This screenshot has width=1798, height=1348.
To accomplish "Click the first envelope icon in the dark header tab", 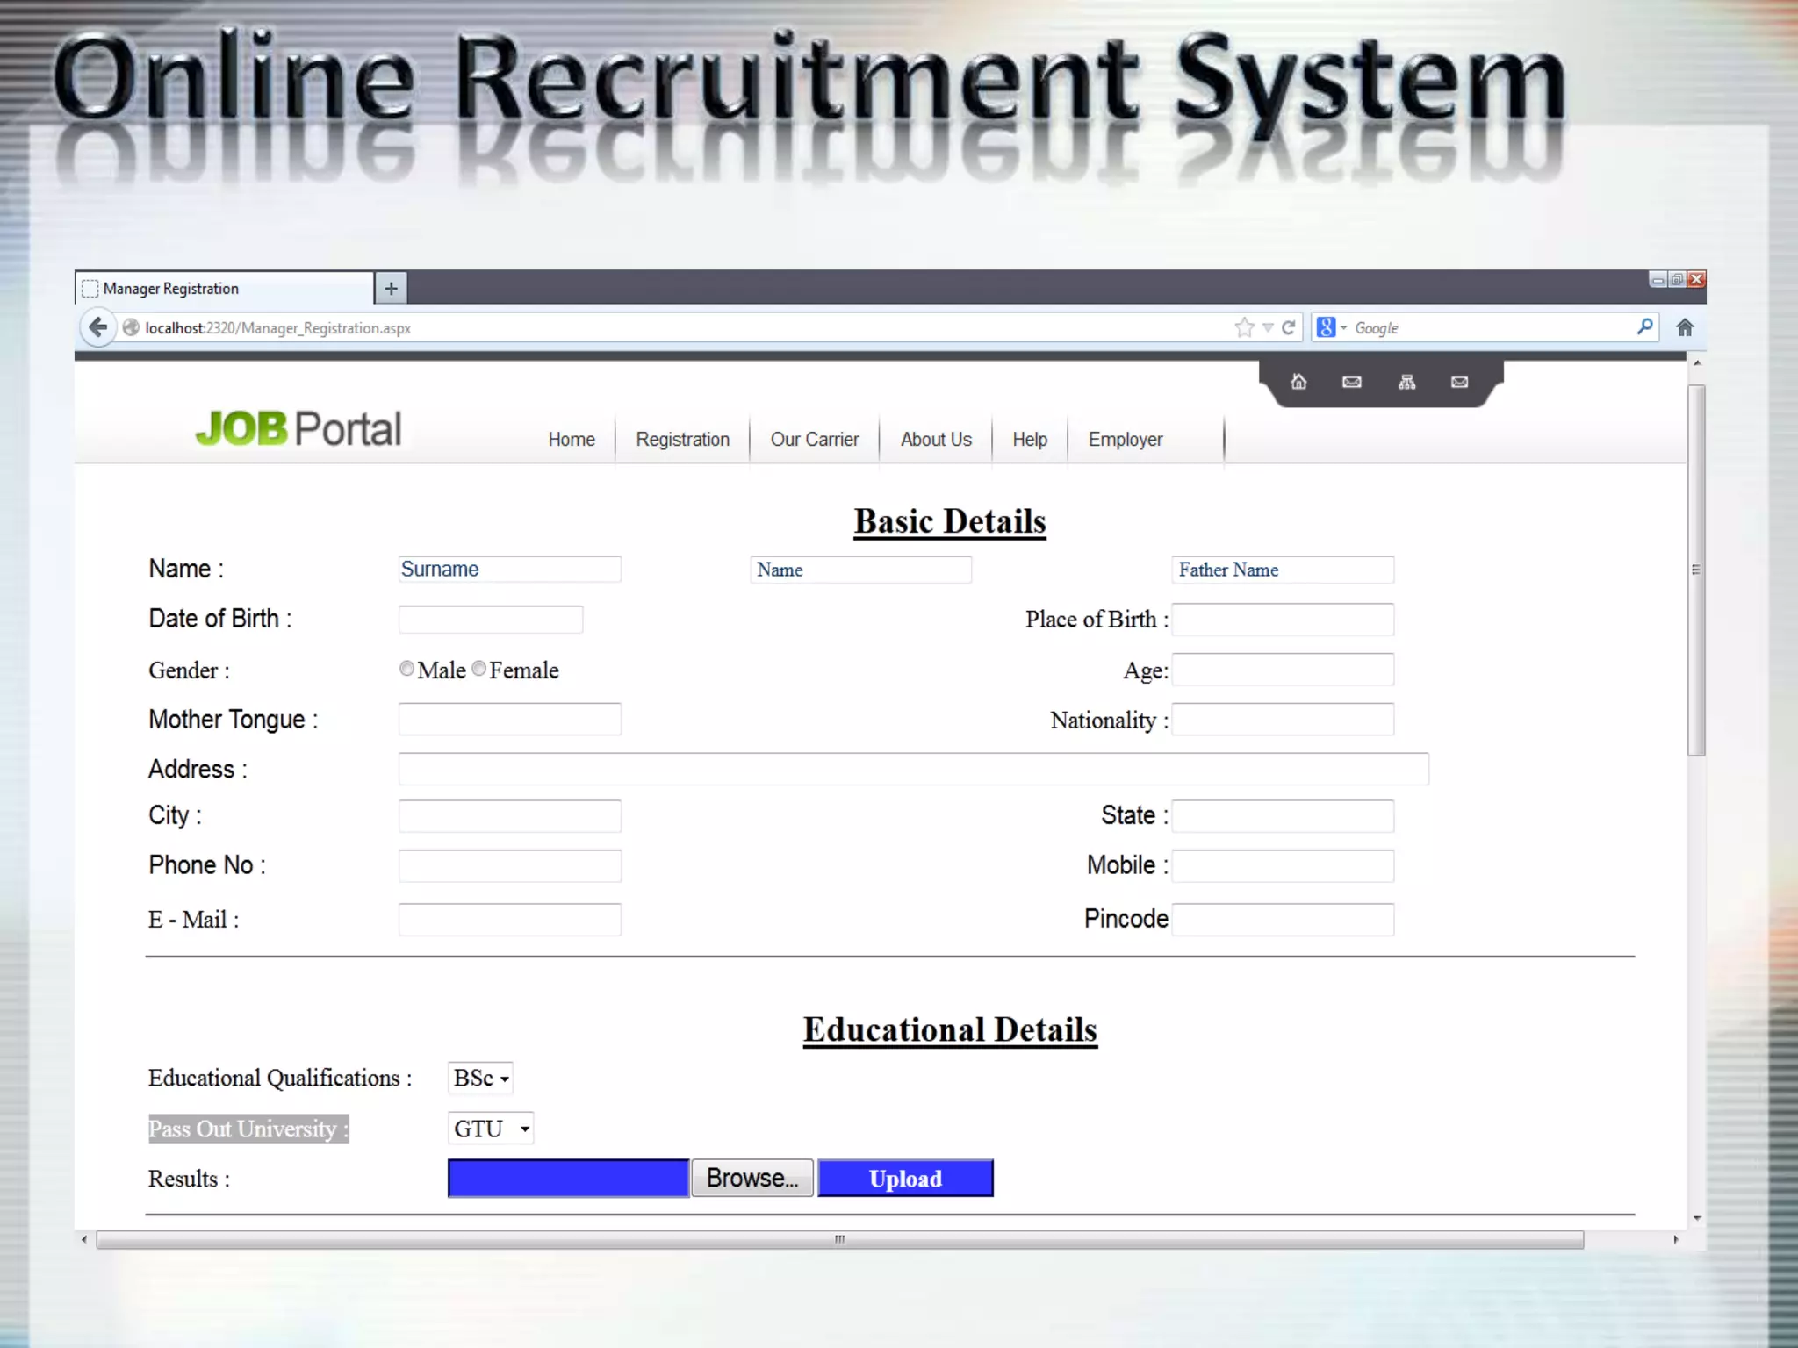I will [1352, 382].
